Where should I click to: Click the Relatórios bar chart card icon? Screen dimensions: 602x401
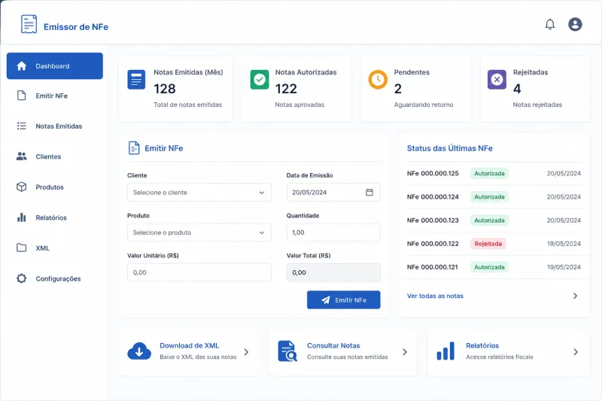tap(445, 351)
